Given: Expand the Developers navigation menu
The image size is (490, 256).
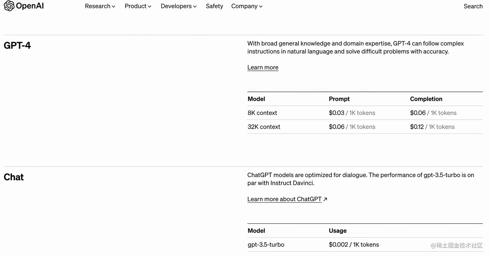Looking at the screenshot, I should (179, 6).
